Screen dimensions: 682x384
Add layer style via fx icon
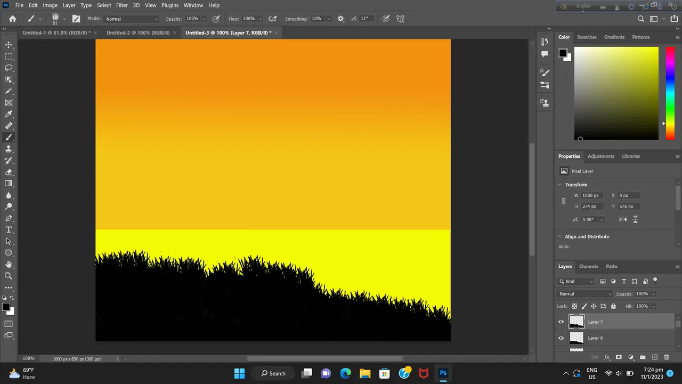[x=606, y=357]
